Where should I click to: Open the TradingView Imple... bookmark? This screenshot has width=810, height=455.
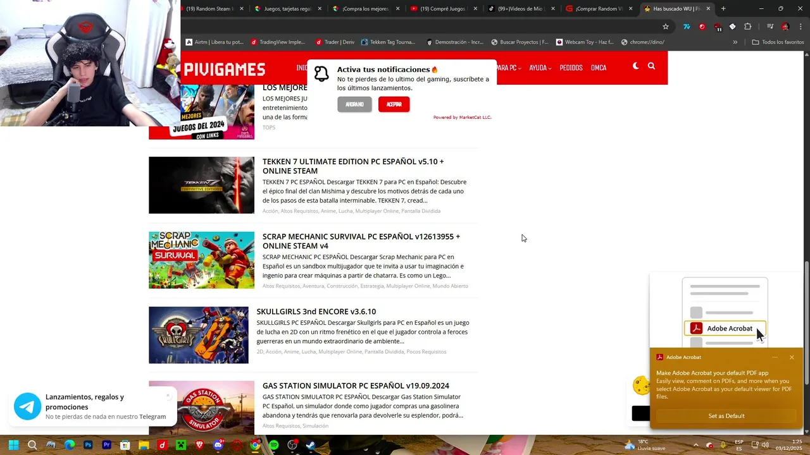[277, 42]
